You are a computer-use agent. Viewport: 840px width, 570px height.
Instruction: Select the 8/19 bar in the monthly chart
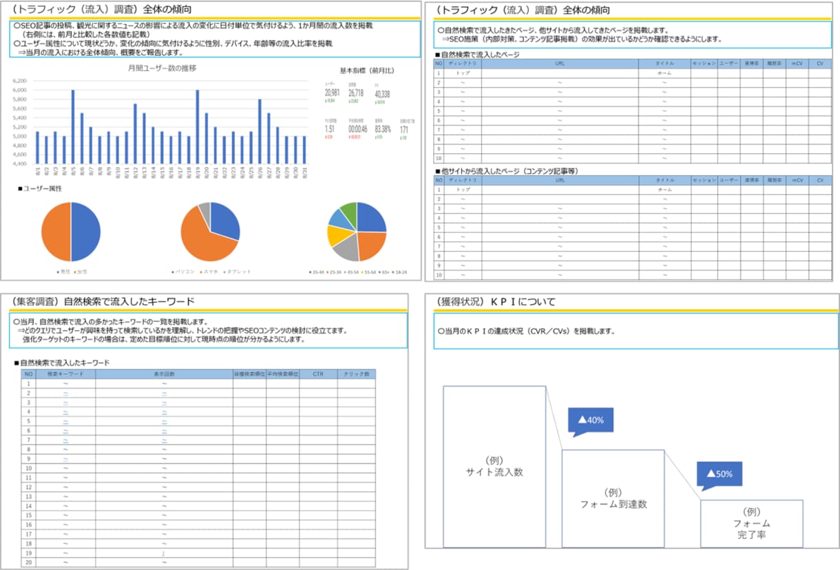tap(197, 129)
